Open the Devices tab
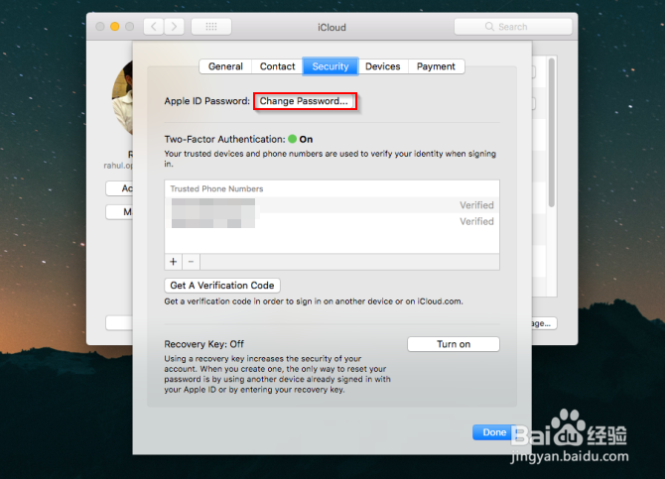 pos(383,66)
